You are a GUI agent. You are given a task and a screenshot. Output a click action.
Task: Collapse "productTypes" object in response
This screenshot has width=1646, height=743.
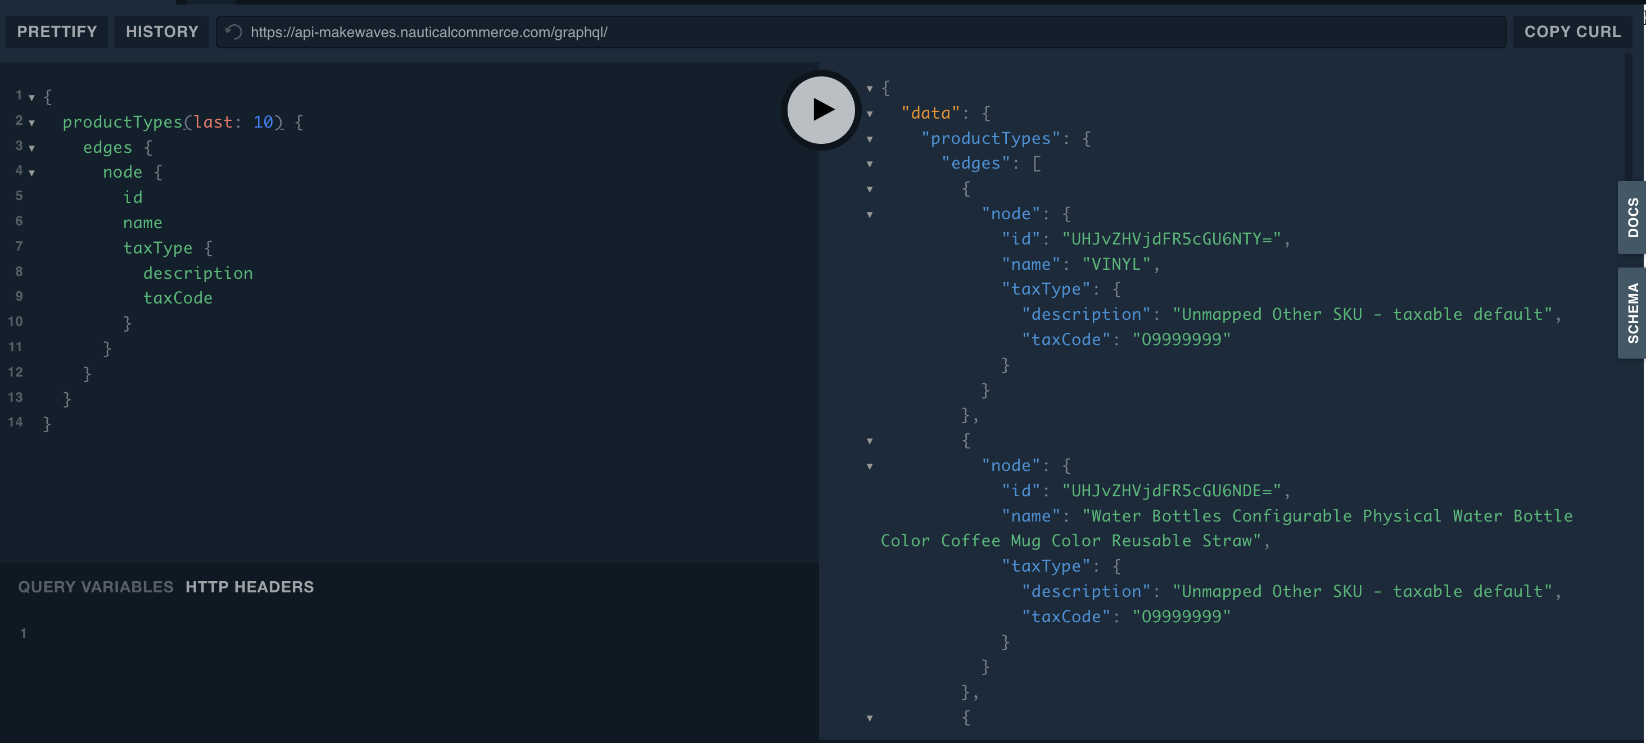point(870,139)
